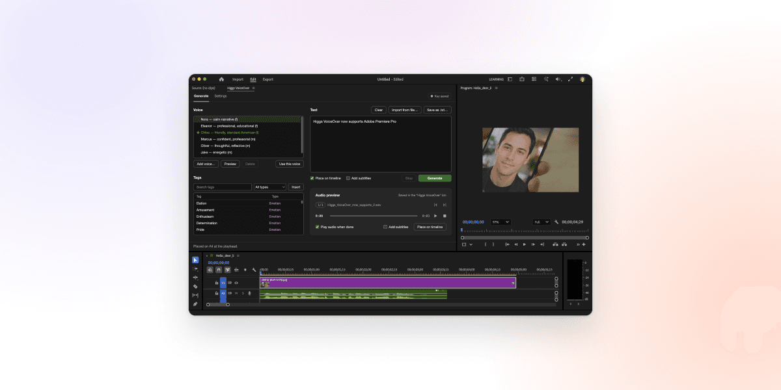Open the Settings tab
This screenshot has height=390, width=781.
tap(221, 96)
